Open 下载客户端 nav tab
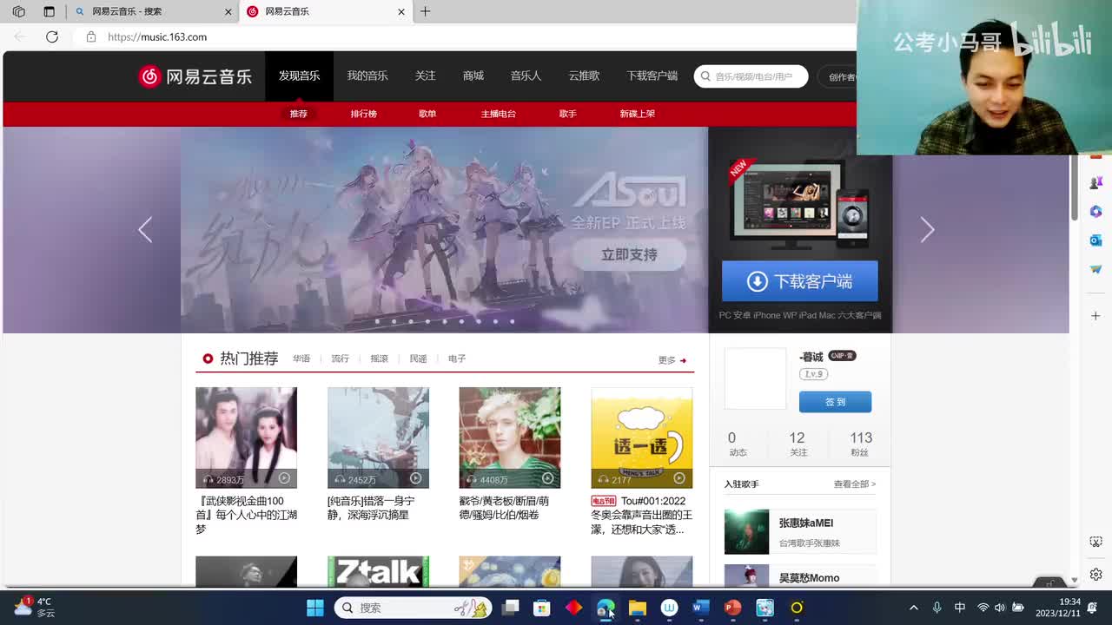1112x625 pixels. (x=652, y=76)
